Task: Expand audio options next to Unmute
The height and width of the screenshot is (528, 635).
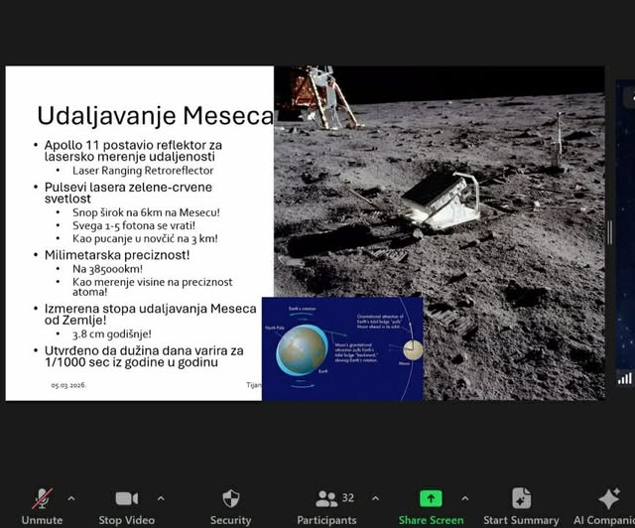Action: tap(70, 498)
